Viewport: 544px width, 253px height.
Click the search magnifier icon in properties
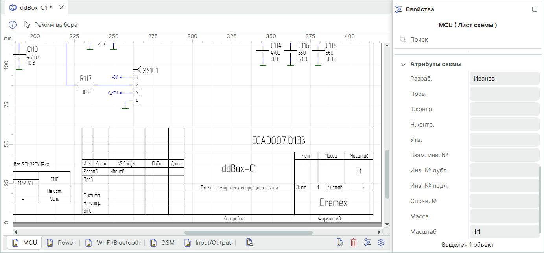pyautogui.click(x=403, y=40)
